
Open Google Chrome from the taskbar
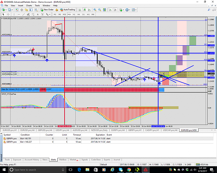pyautogui.click(x=129, y=170)
